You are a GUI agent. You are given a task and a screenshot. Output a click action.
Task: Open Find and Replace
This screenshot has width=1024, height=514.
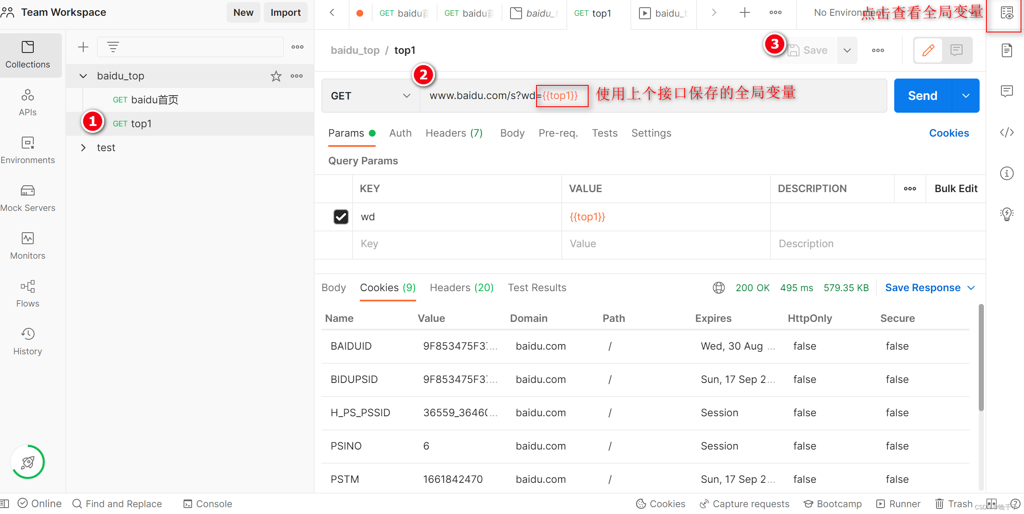[117, 504]
